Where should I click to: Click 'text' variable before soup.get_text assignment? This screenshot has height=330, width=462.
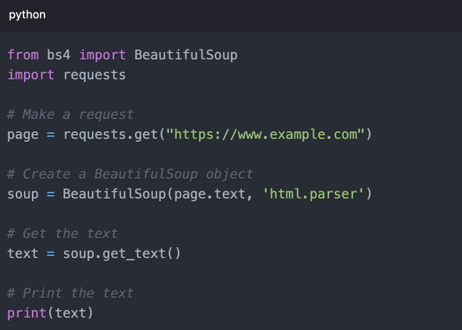[x=23, y=254]
